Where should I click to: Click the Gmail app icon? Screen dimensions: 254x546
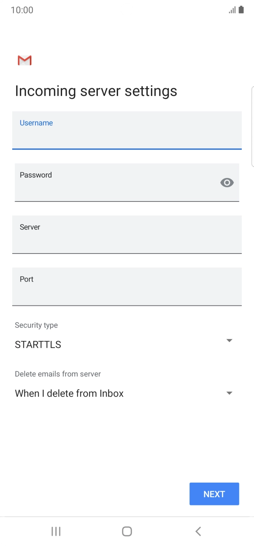pyautogui.click(x=24, y=60)
